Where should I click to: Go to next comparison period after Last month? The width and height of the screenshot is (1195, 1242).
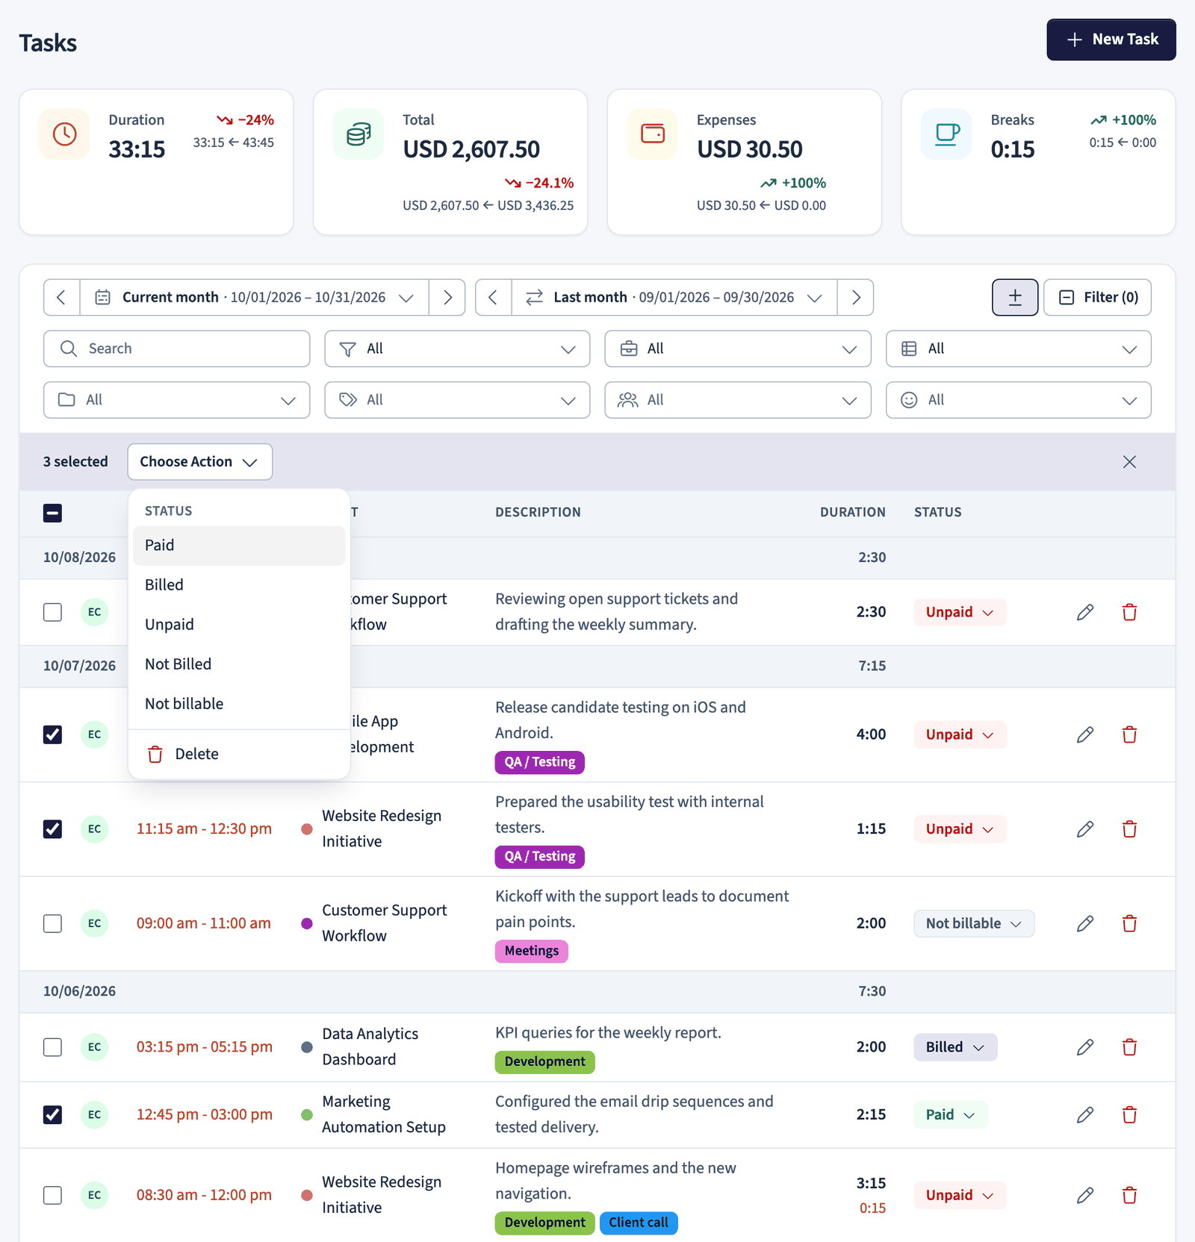[x=856, y=297]
